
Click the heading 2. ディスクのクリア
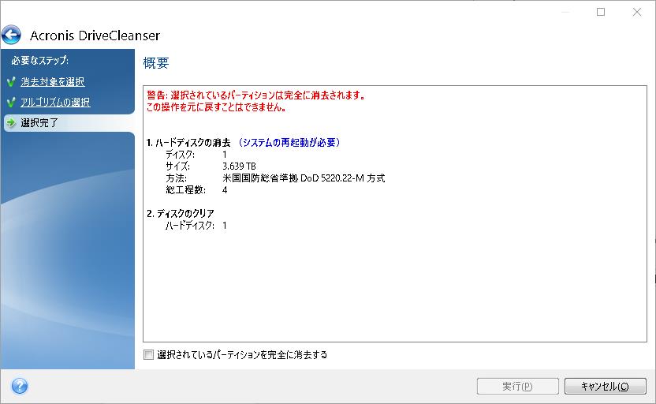click(181, 214)
